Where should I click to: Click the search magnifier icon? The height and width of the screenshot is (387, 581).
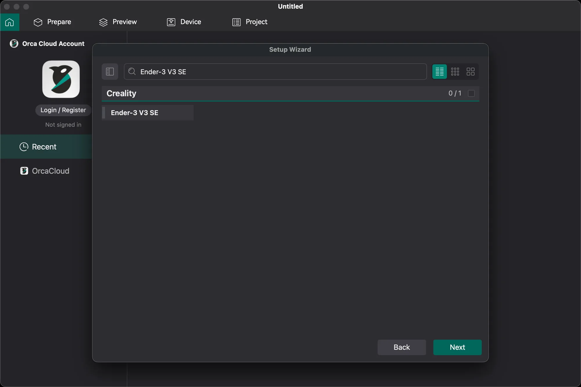click(x=132, y=71)
